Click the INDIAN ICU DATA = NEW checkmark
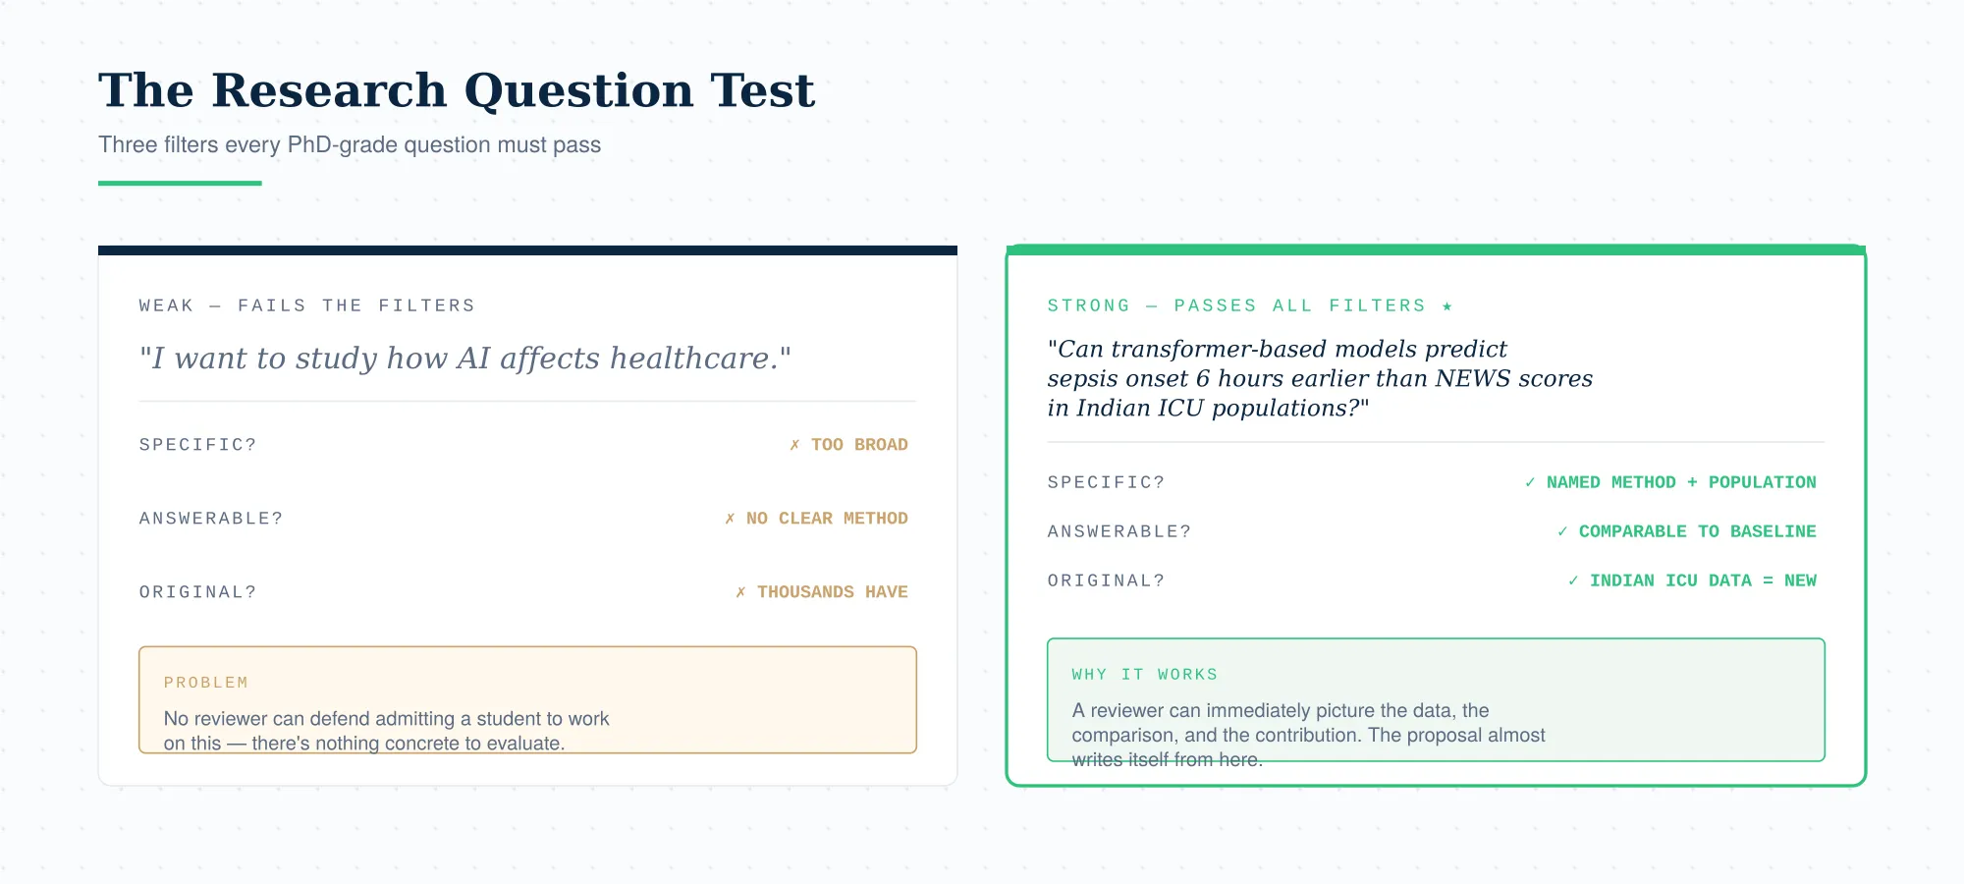This screenshot has height=884, width=1964. click(1573, 580)
